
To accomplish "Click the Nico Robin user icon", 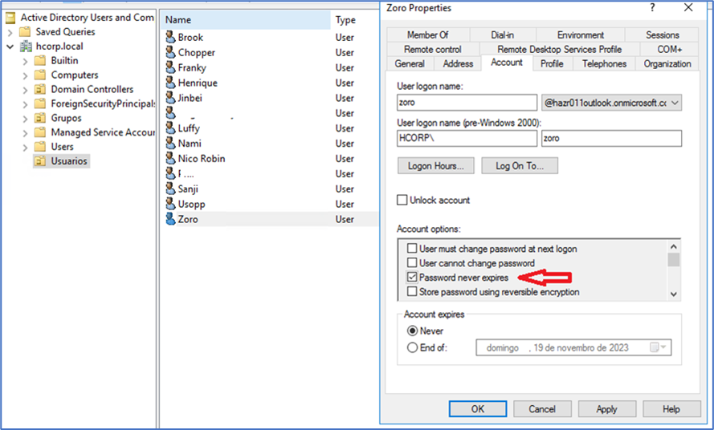I will pyautogui.click(x=170, y=158).
